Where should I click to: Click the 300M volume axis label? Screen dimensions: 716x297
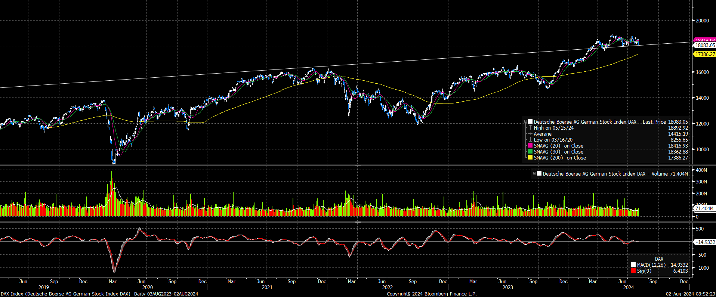[701, 182]
